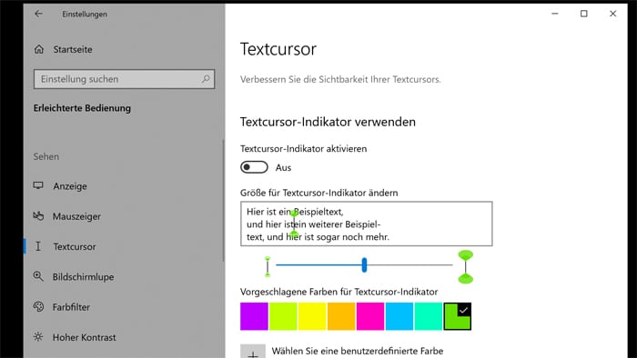Click 'Vorgeschlagene Farben für Textcursor-Indikator' label
The height and width of the screenshot is (358, 637).
[x=339, y=292]
